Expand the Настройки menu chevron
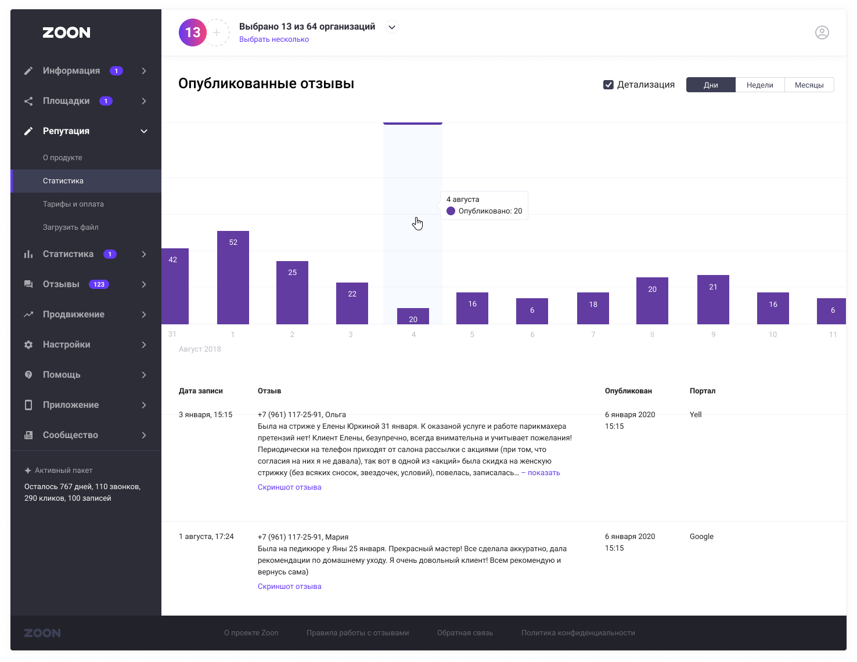Screen dimensions: 857x662 point(144,345)
